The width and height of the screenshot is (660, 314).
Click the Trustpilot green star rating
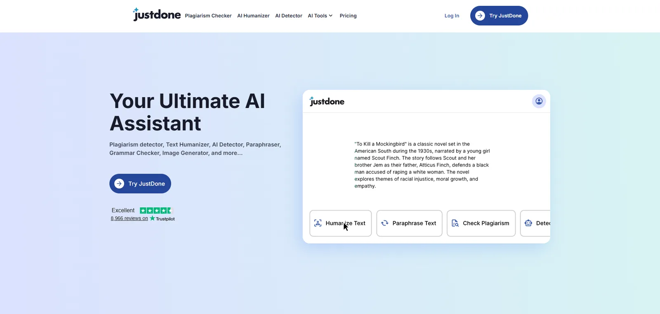[x=156, y=210]
